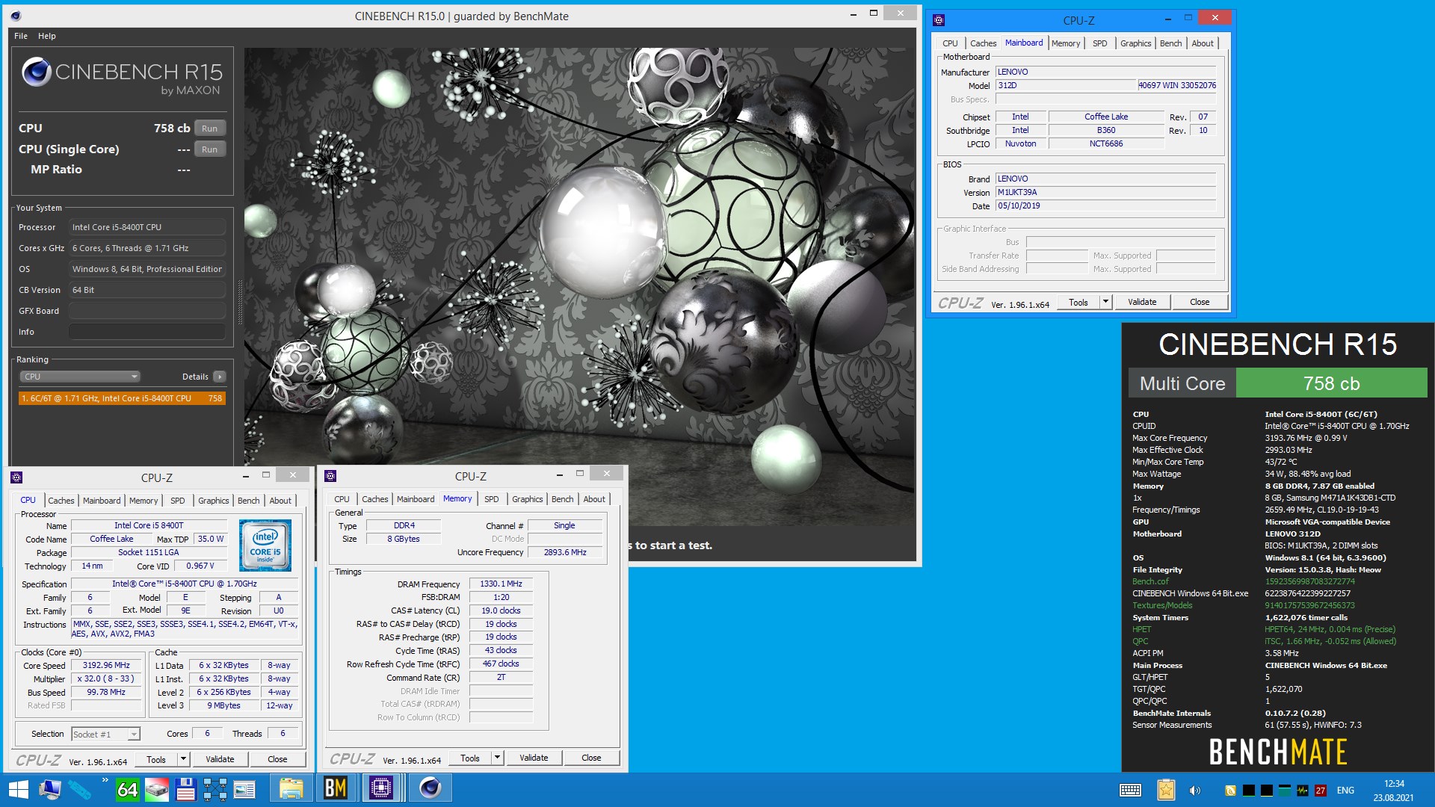Open Caches tab in top-right CPU-Z

[x=983, y=43]
